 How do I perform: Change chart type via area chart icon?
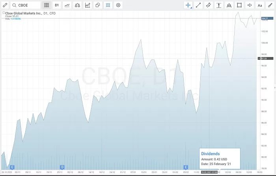67,5
